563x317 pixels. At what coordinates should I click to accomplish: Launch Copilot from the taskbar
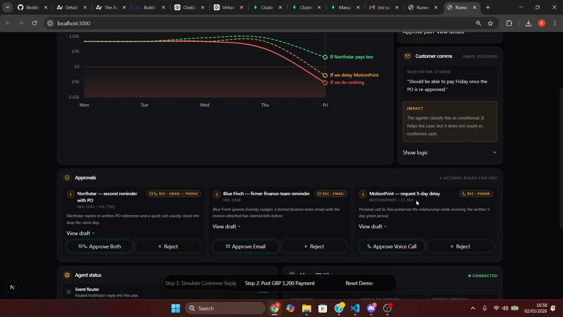click(290, 308)
